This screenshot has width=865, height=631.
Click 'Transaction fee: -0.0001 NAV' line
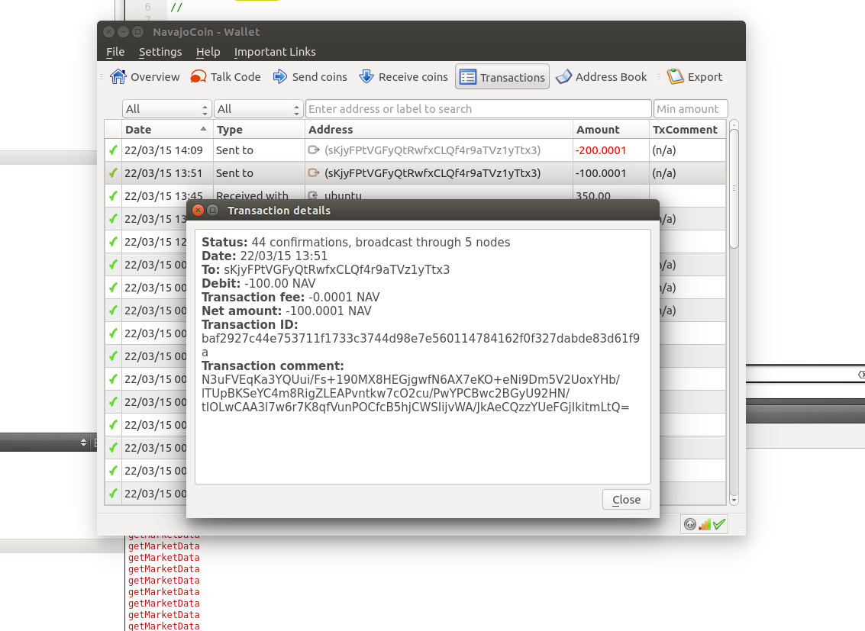tap(291, 297)
